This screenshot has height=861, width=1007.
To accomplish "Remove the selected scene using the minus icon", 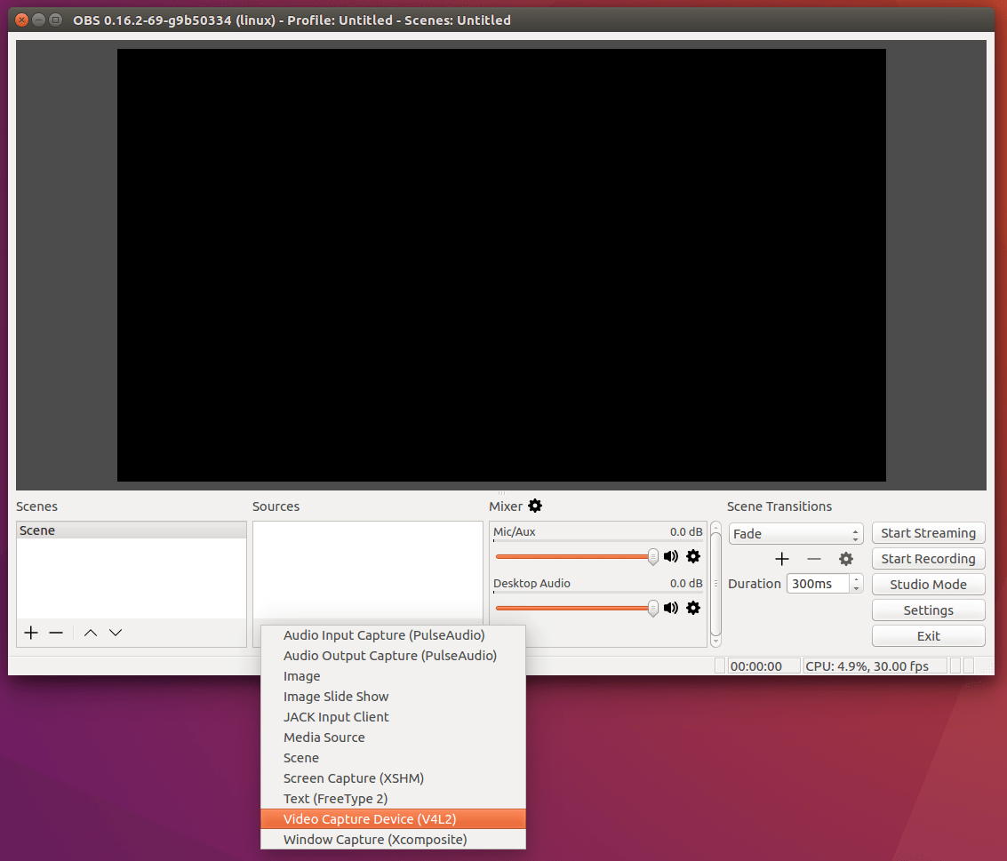I will [x=56, y=633].
